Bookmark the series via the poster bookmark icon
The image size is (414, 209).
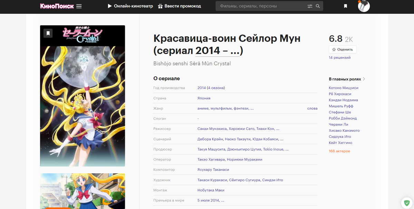[48, 33]
